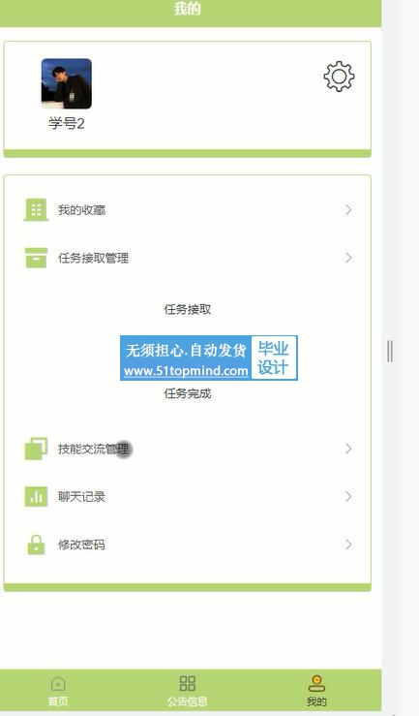The height and width of the screenshot is (716, 419).
Task: Expand the 技能交流管理 chevron arrow
Action: point(348,449)
